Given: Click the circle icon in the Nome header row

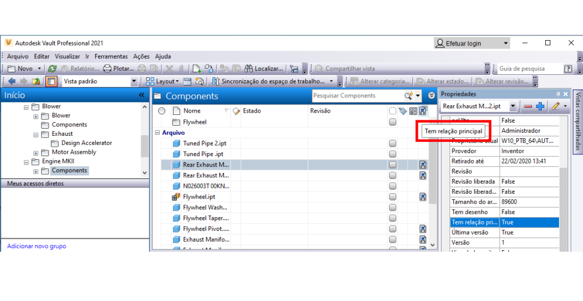Looking at the screenshot, I should (162, 111).
